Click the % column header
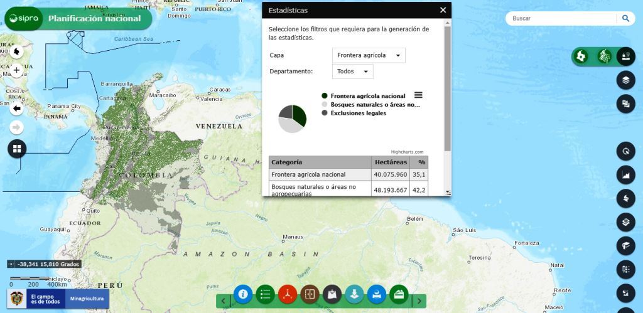Screen dimensions: 643x313 click(x=419, y=162)
